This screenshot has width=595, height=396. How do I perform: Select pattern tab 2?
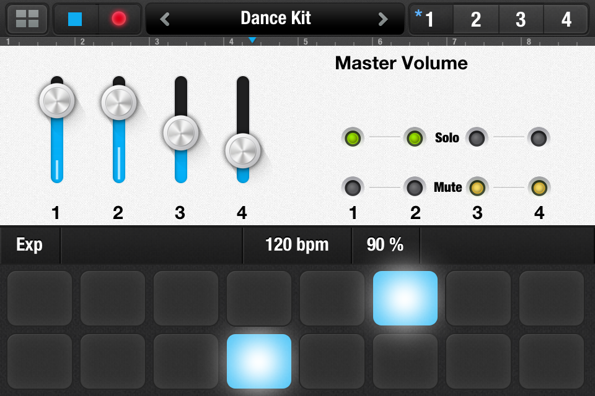pyautogui.click(x=476, y=19)
